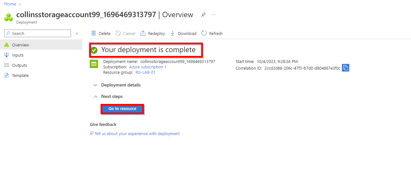
Task: Click the Give feedback heading
Action: [x=103, y=125]
